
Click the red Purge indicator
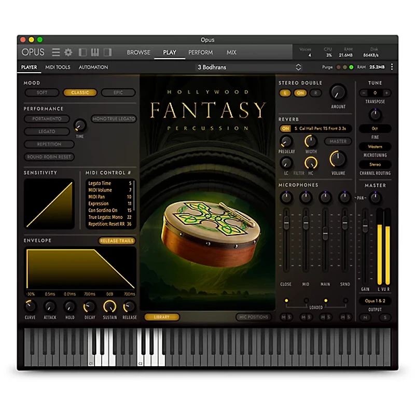[x=338, y=67]
